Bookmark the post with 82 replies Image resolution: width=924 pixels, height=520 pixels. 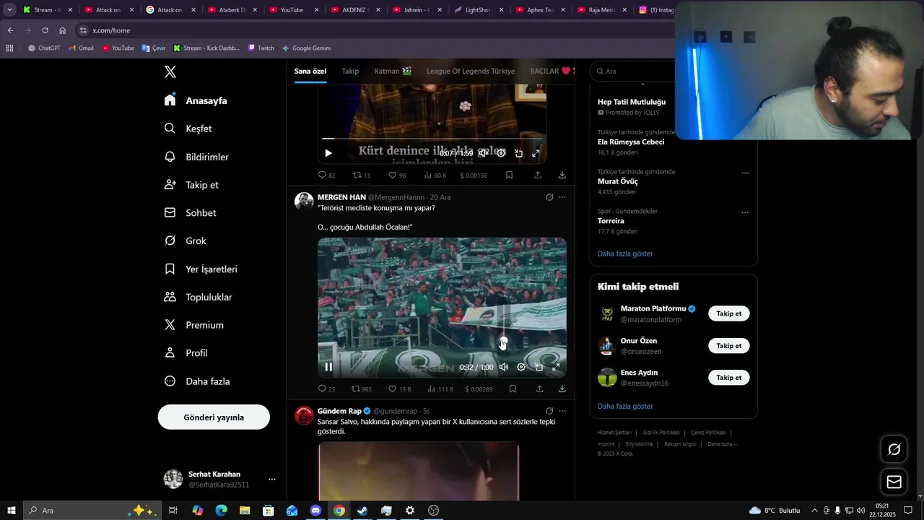pos(509,175)
